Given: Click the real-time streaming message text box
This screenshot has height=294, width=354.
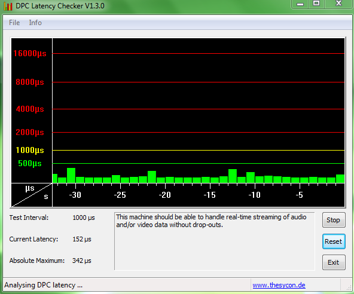Looking at the screenshot, I should (x=215, y=241).
